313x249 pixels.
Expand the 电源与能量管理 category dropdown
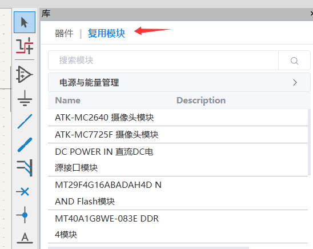click(179, 82)
